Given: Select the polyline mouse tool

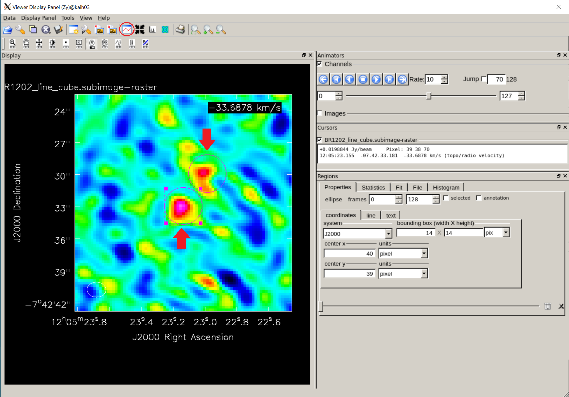Looking at the screenshot, I should [x=118, y=44].
